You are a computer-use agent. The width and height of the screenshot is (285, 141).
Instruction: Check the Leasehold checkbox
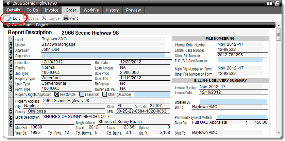pos(81,94)
